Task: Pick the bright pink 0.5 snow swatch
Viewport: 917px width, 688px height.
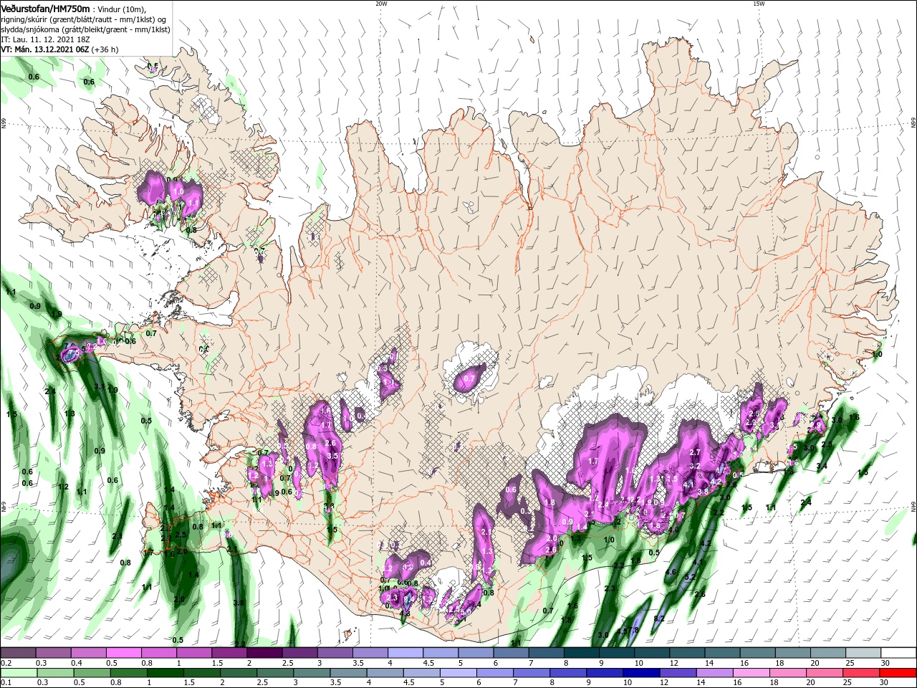Action: tap(123, 653)
